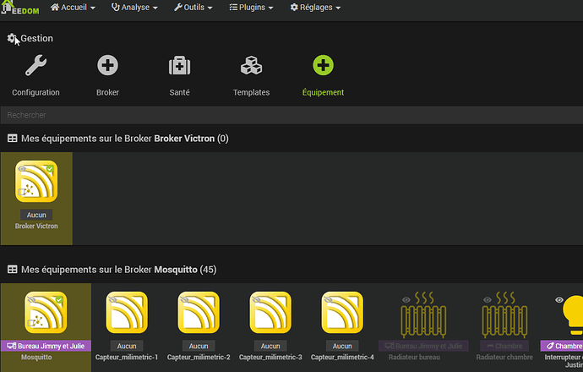Open the Réglages dropdown menu
Viewport: 583px width, 372px height.
[x=315, y=8]
